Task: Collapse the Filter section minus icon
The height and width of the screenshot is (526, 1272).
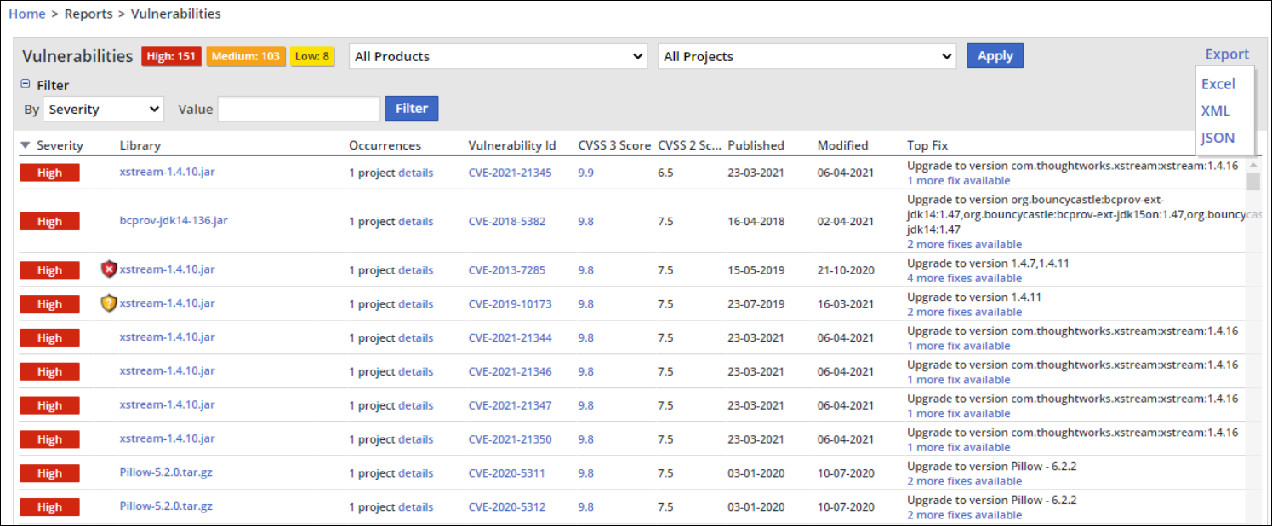Action: pos(26,85)
